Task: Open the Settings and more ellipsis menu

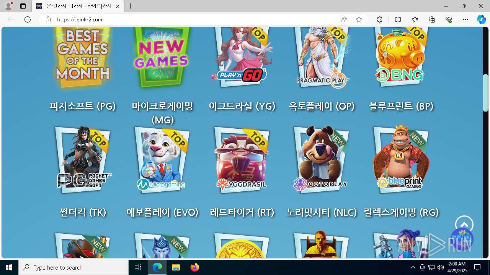Action: coord(465,19)
